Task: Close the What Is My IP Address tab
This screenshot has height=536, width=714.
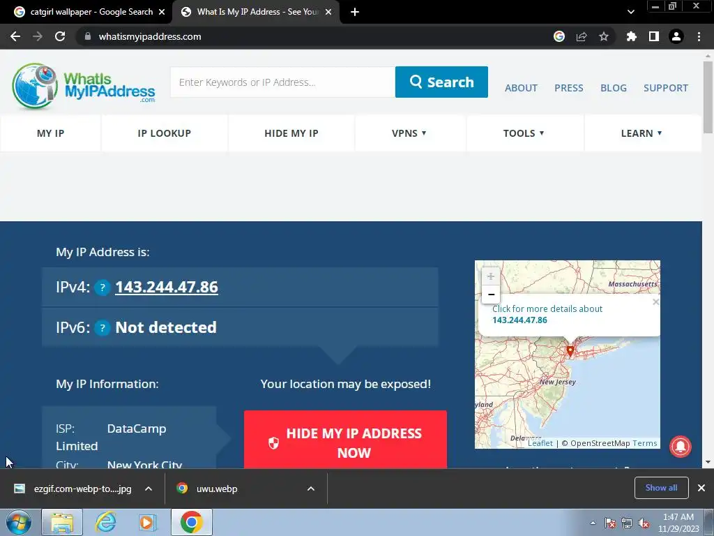Action: (x=328, y=12)
